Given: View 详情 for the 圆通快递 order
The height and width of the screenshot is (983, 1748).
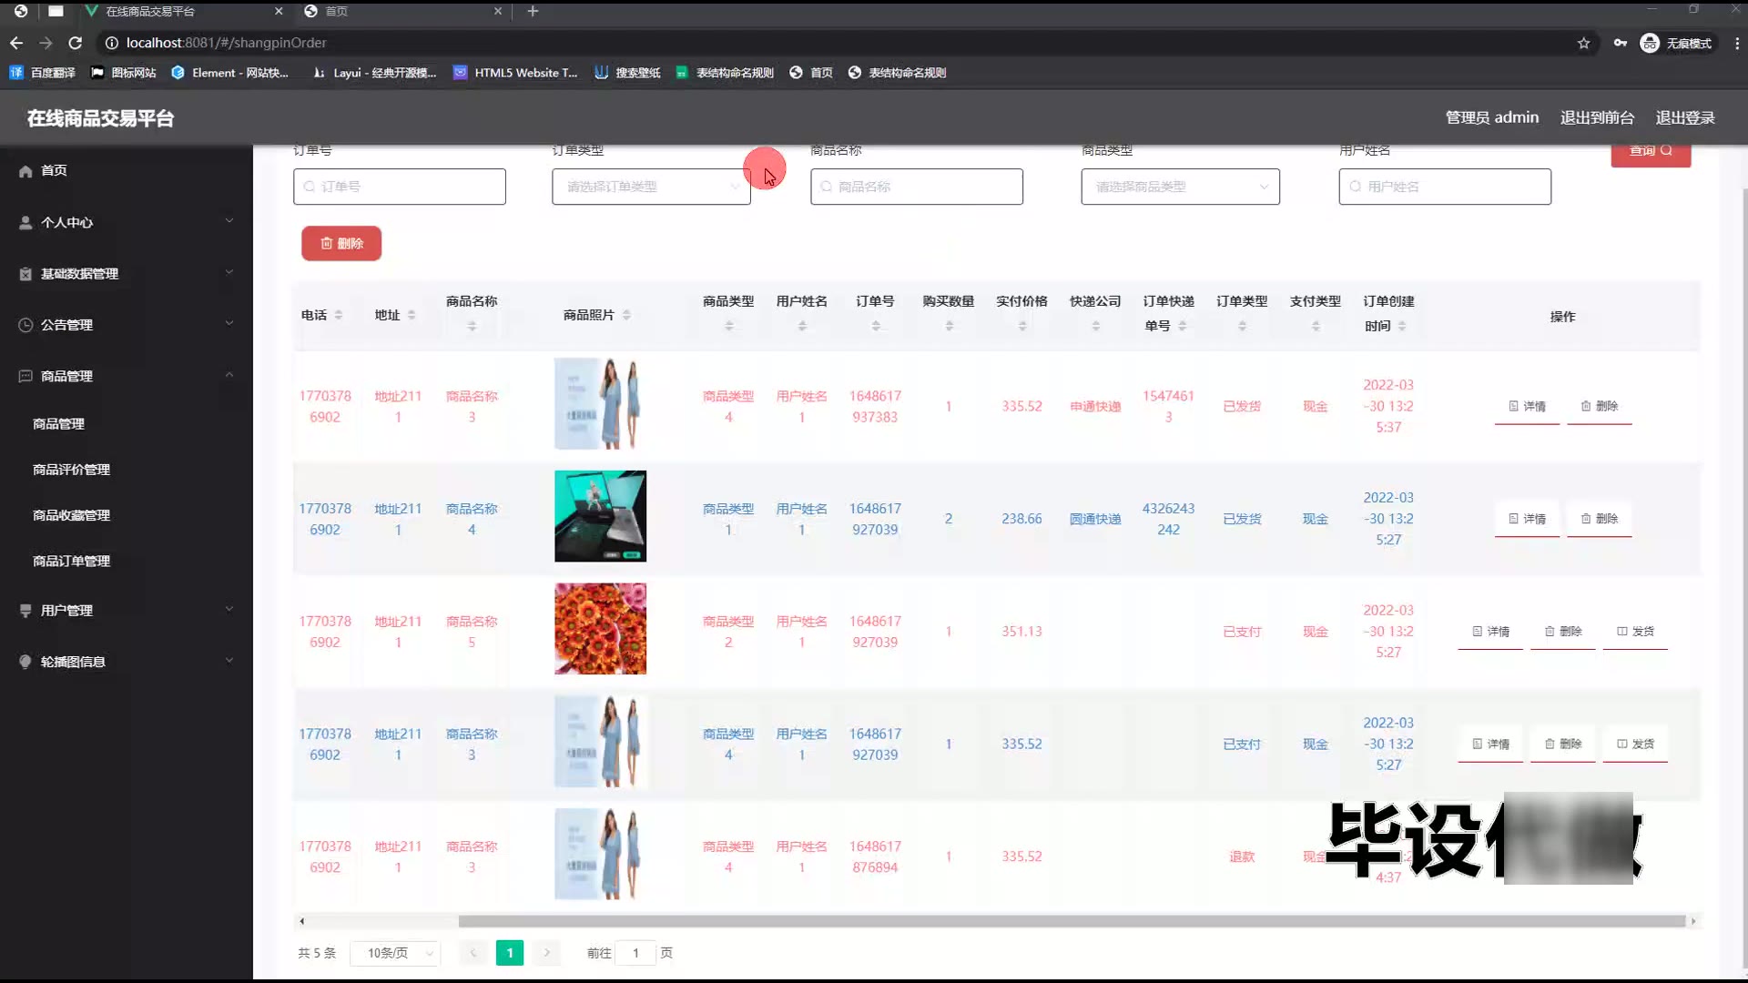Looking at the screenshot, I should 1527,519.
